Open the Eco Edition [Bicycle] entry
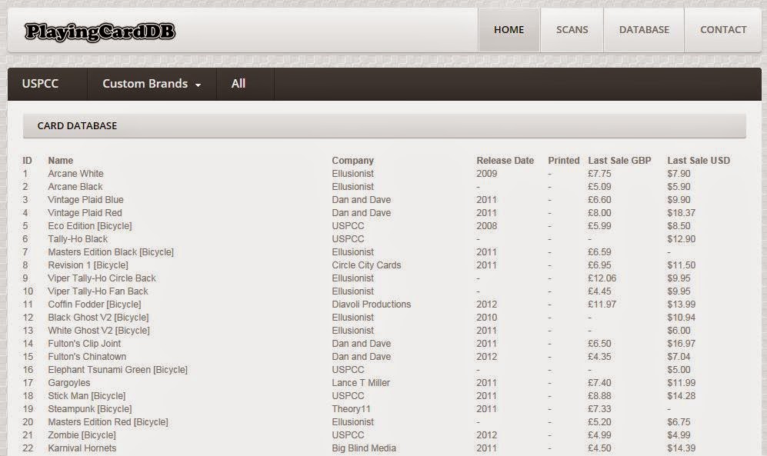Screen dimensions: 767x456 tap(89, 226)
